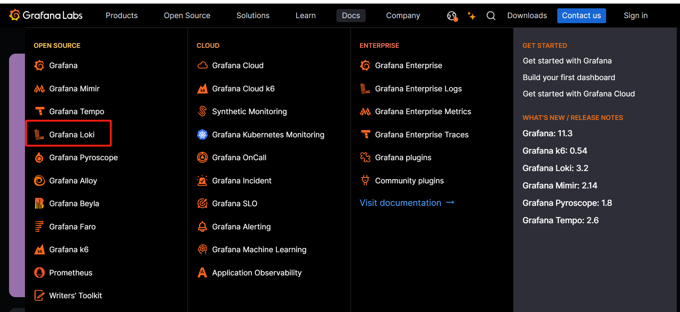Open Build your first dashboard

569,78
